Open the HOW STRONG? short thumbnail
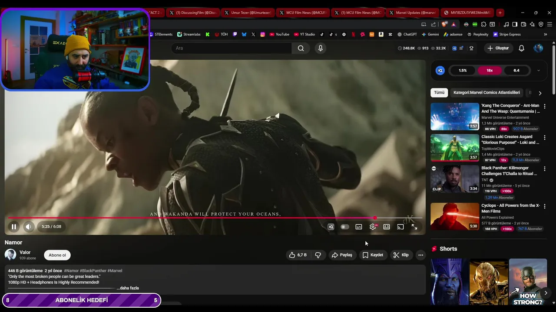556x312 pixels. [x=528, y=282]
